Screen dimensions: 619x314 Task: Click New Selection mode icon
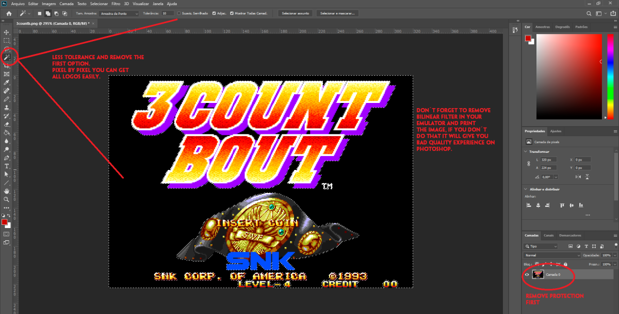pos(40,13)
